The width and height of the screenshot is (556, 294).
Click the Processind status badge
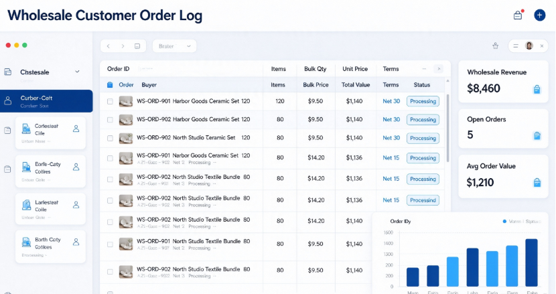click(423, 200)
